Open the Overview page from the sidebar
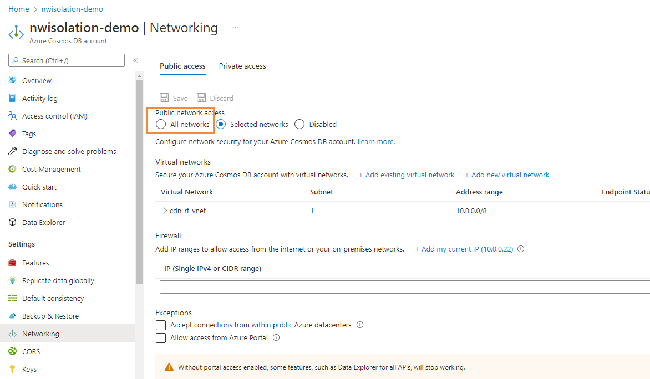This screenshot has height=379, width=650. point(12,80)
